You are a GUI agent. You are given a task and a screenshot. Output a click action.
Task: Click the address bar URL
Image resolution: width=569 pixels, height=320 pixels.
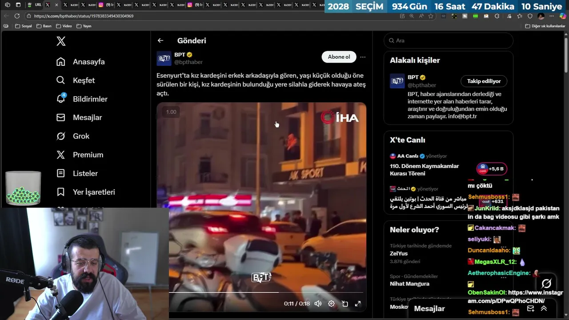[x=84, y=16]
